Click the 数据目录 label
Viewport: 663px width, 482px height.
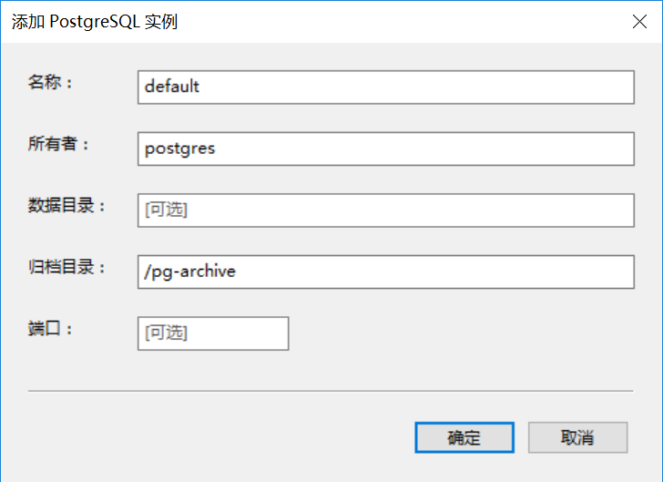[67, 204]
